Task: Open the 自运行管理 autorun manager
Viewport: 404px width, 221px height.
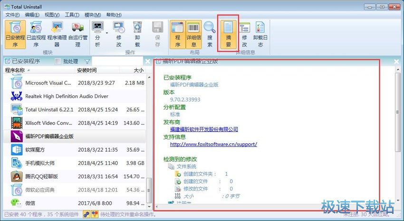Action: point(77,35)
